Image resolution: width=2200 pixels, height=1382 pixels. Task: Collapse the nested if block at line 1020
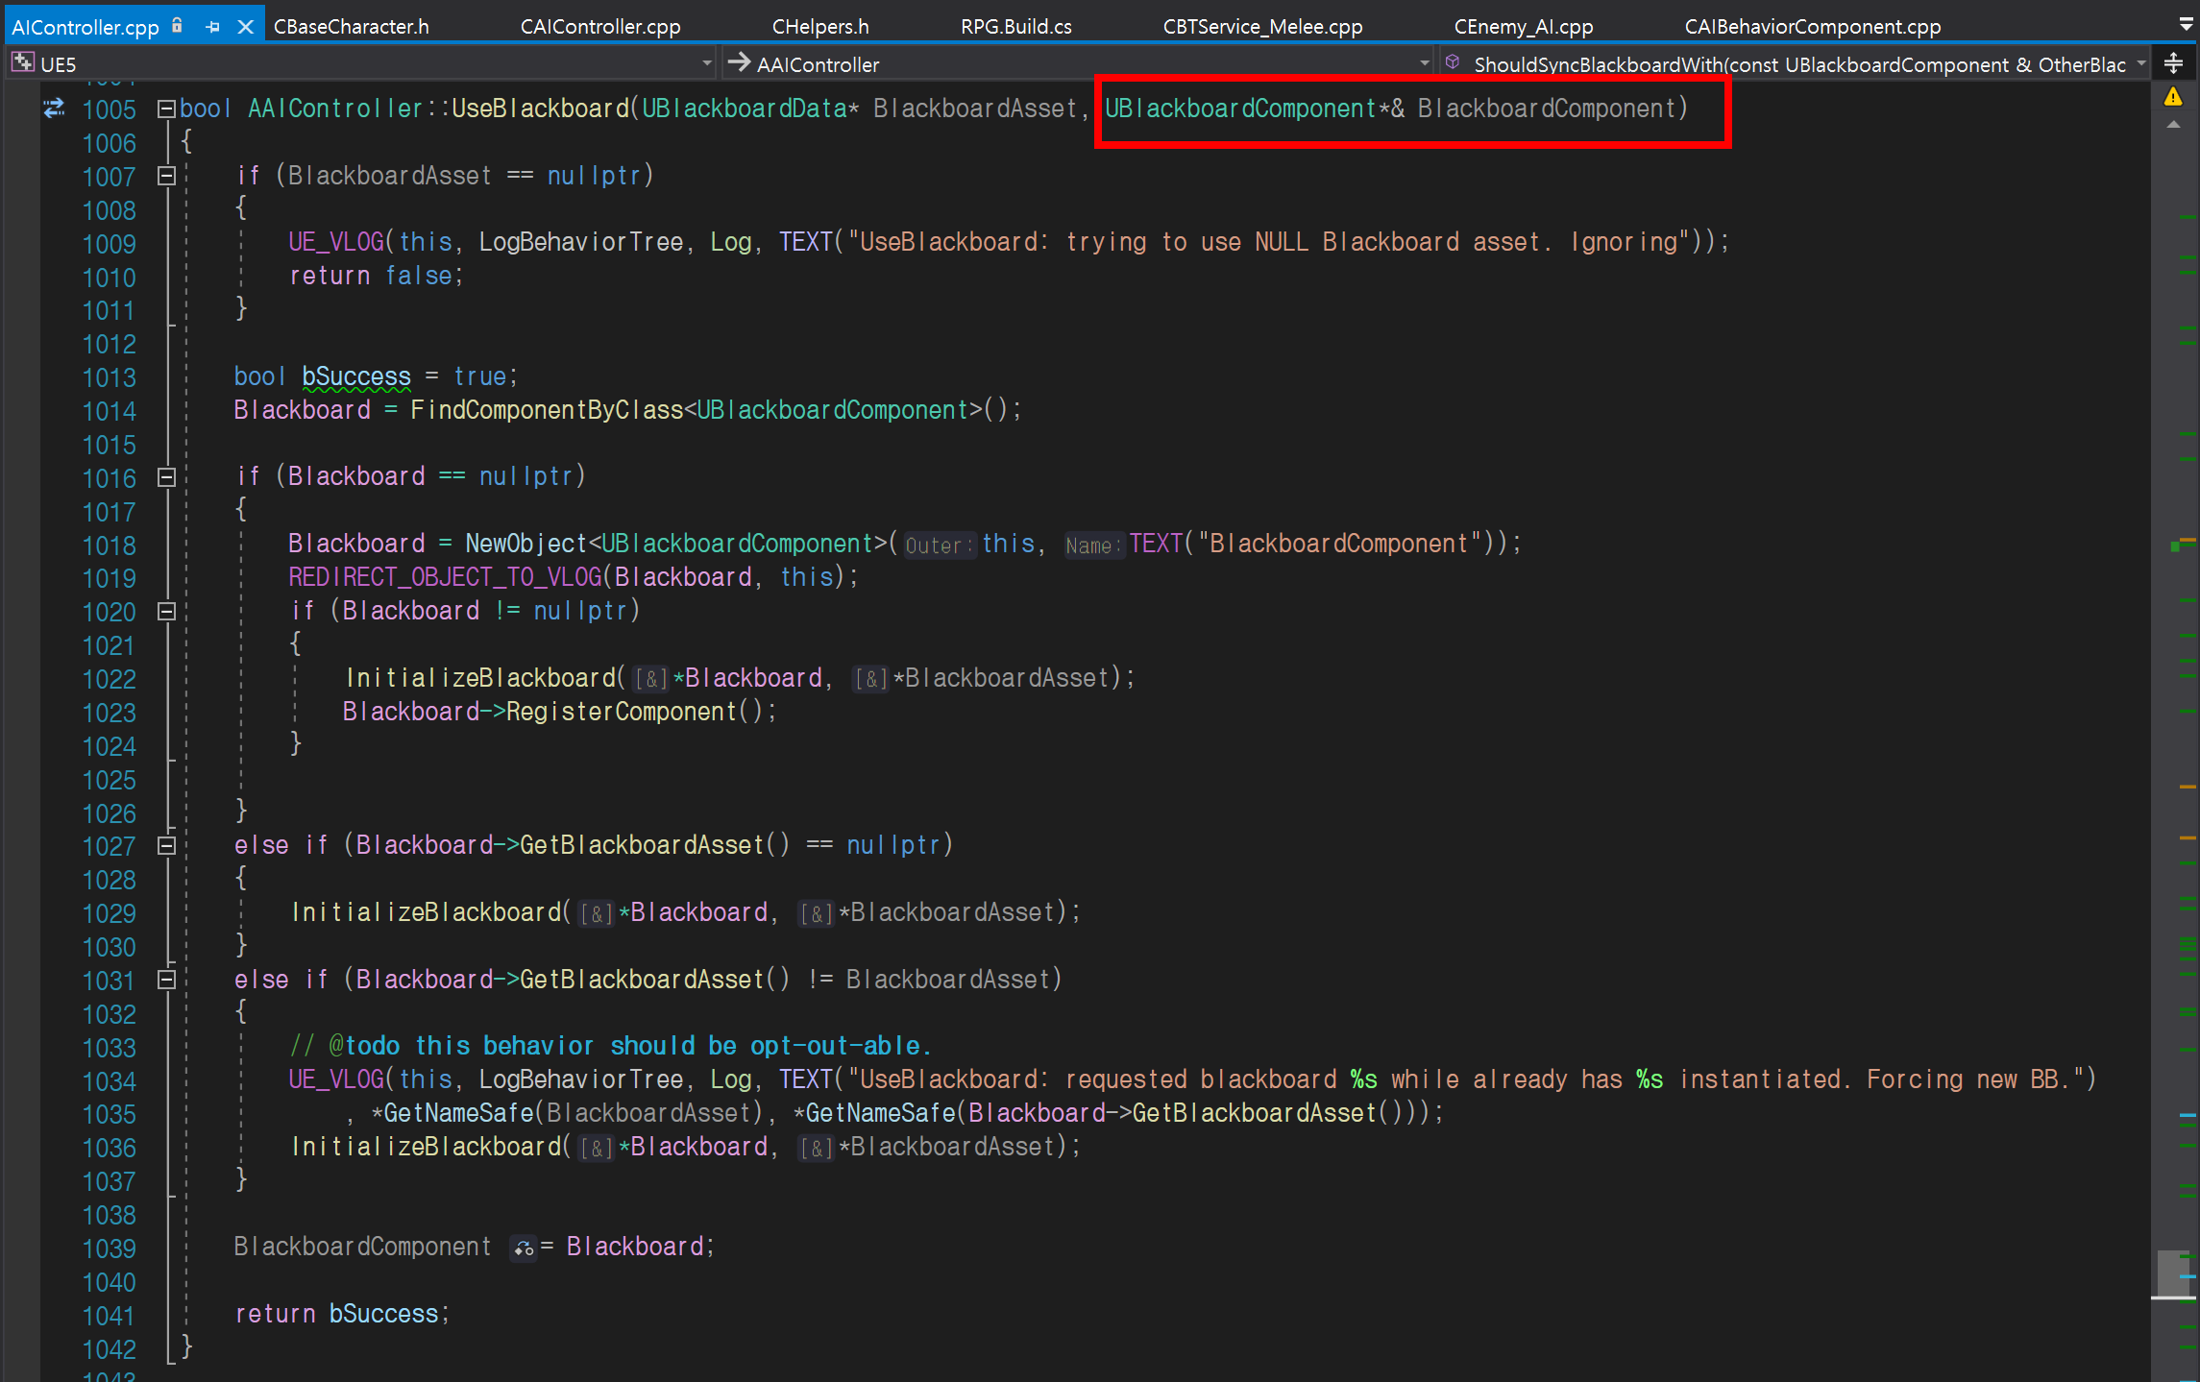coord(166,611)
